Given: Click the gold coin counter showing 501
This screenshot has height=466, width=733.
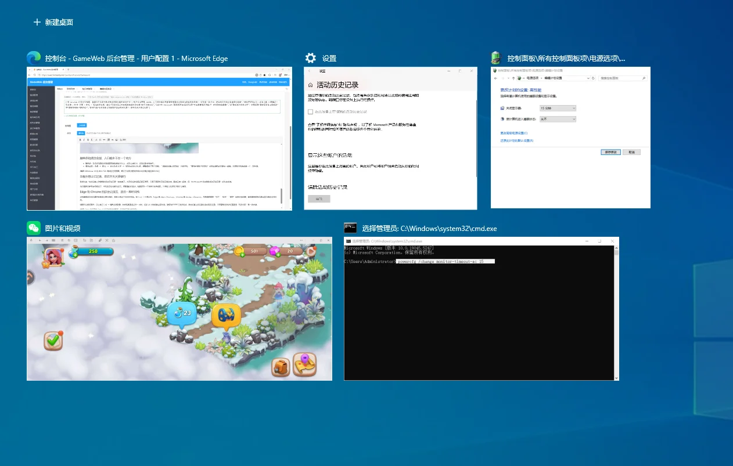Looking at the screenshot, I should [250, 251].
